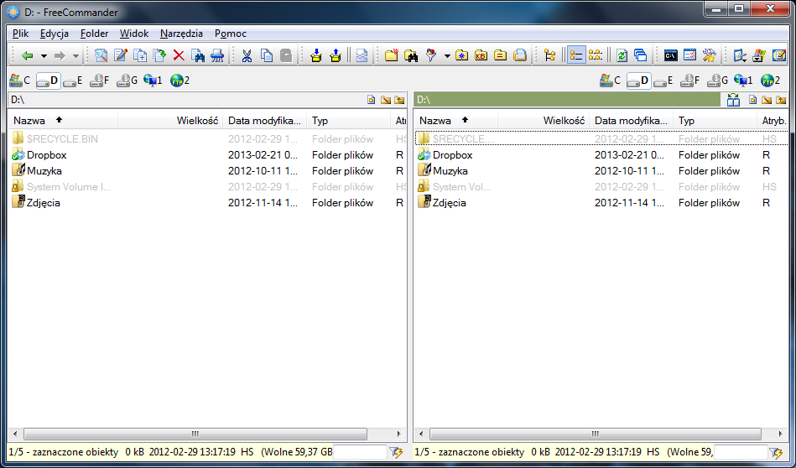Click the unpack archive icon with up arrow

(336, 55)
